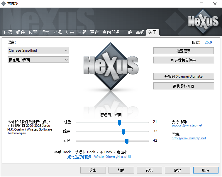The image size is (222, 177).
Task: Click the 帮助 button
Action: [121, 170]
